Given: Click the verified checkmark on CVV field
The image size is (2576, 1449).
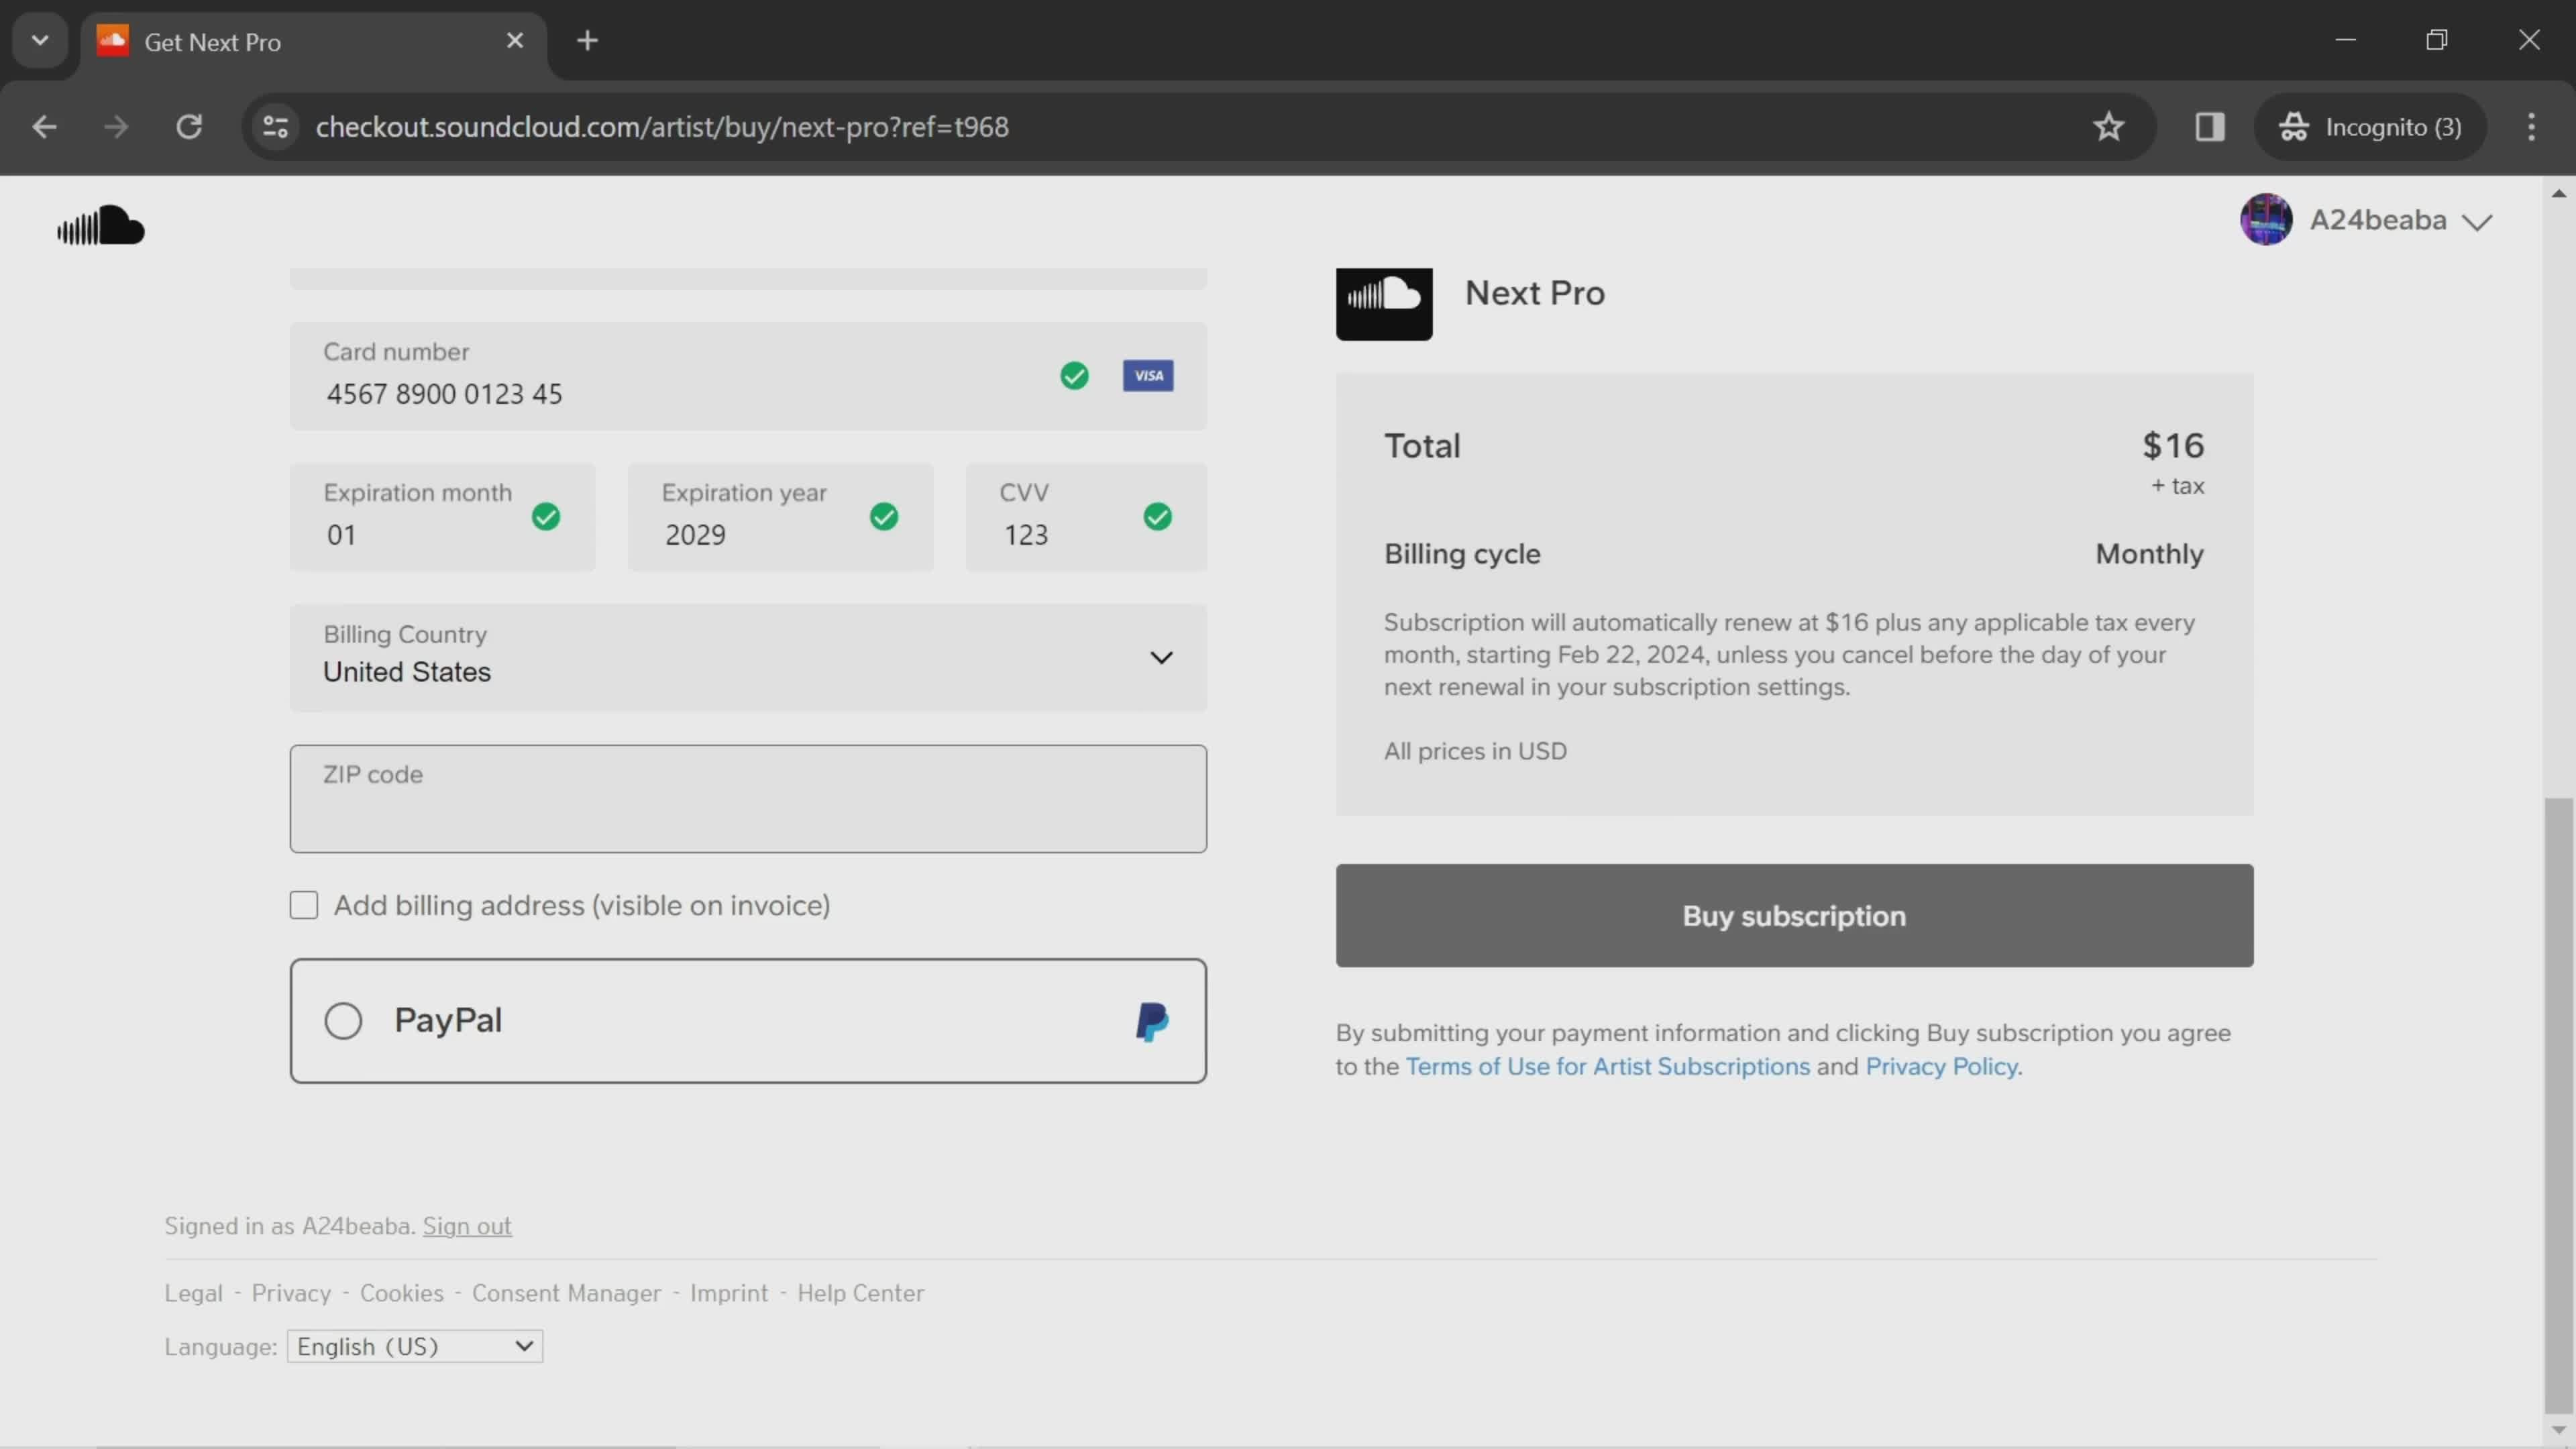Looking at the screenshot, I should click(x=1159, y=517).
